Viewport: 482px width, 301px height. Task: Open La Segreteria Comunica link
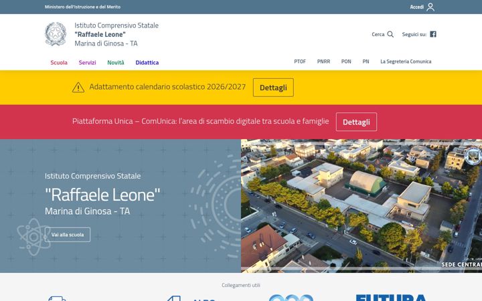406,62
